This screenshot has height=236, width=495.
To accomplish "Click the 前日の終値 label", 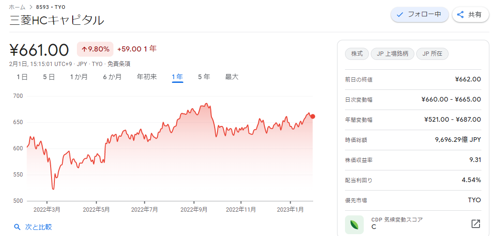I will 359,80.
